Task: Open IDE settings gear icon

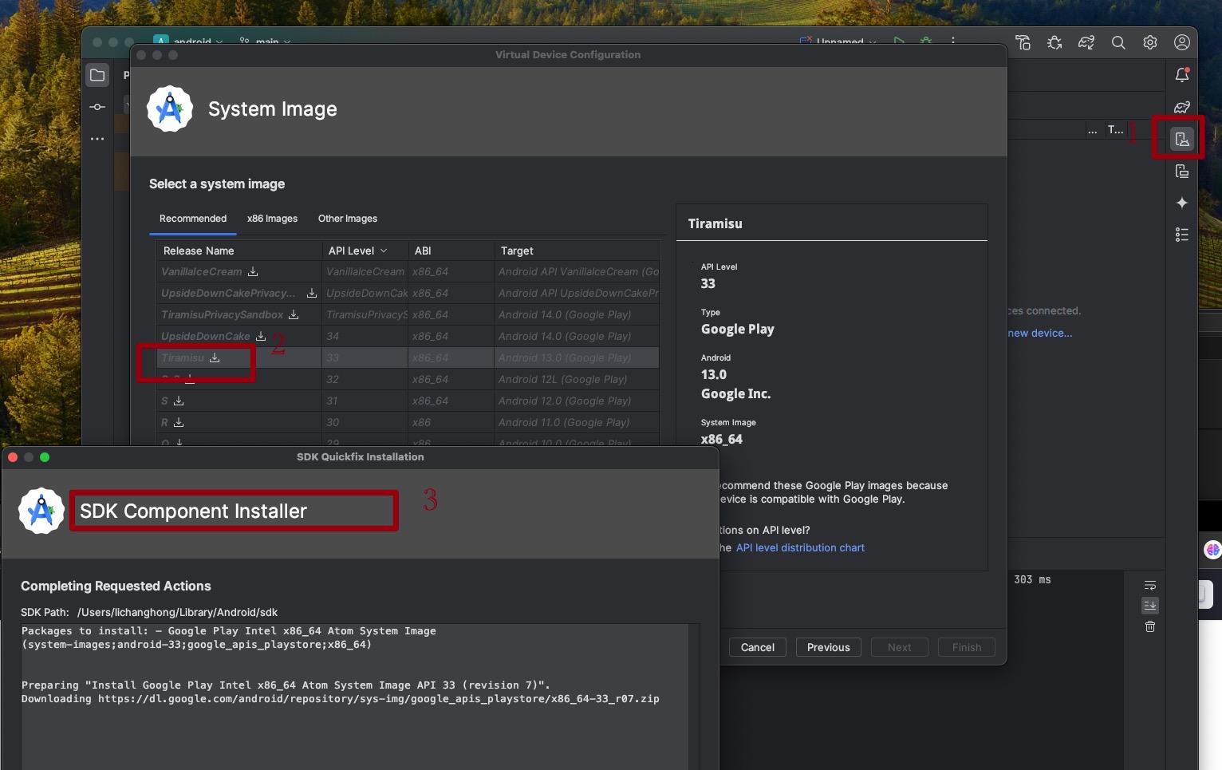Action: coord(1149,43)
